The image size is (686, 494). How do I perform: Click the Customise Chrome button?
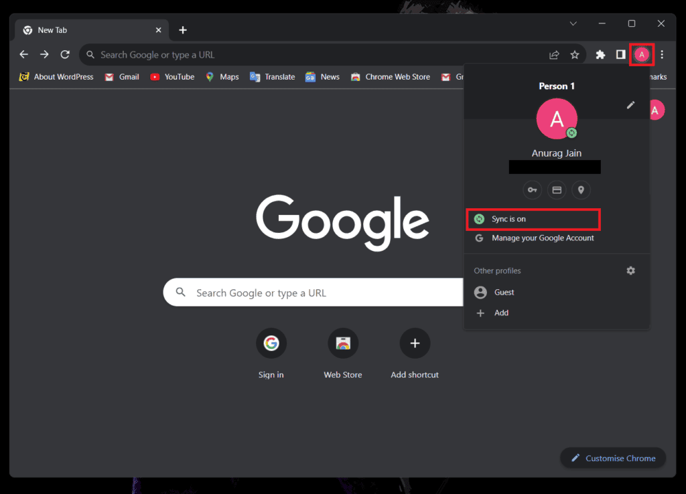point(612,458)
